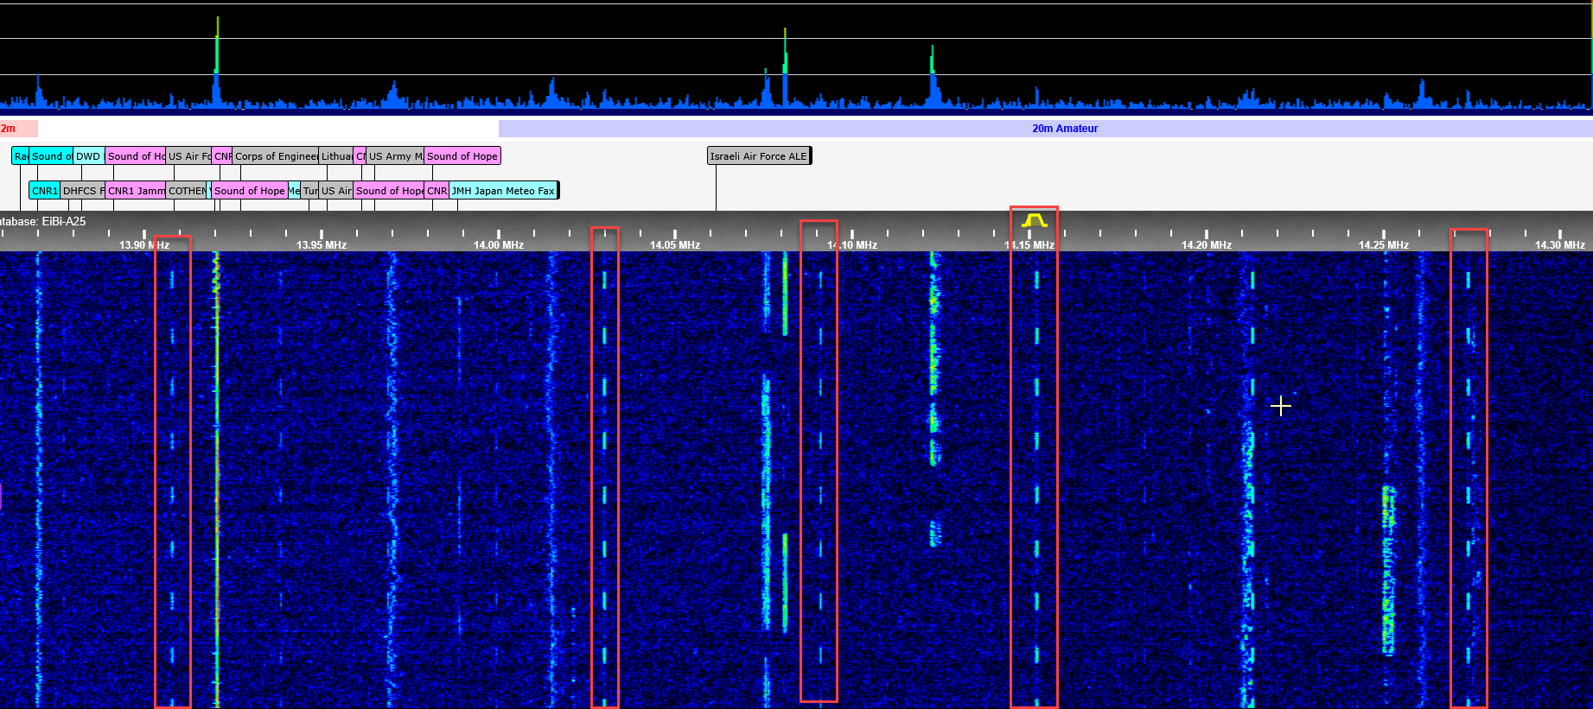Pick the Tur station label
1593x709 pixels.
click(309, 191)
